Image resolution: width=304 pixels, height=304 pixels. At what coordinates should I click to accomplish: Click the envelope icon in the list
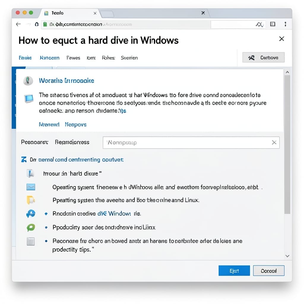click(31, 187)
